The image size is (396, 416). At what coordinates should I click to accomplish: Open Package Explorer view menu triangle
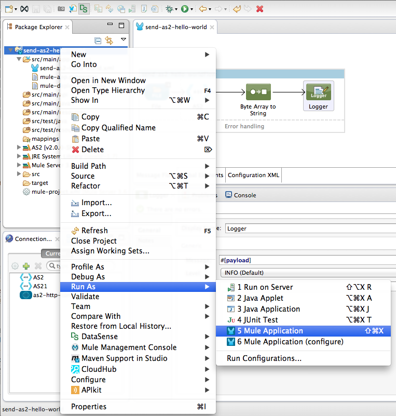pyautogui.click(x=124, y=39)
